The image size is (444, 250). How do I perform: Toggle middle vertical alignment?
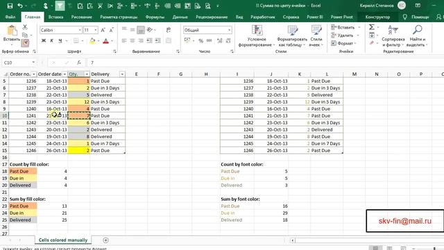[x=133, y=30]
